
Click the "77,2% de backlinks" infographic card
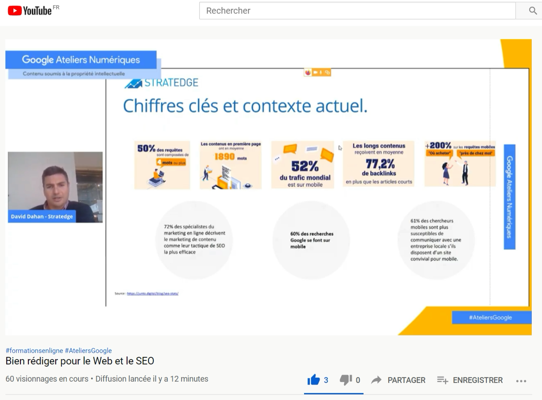point(378,164)
